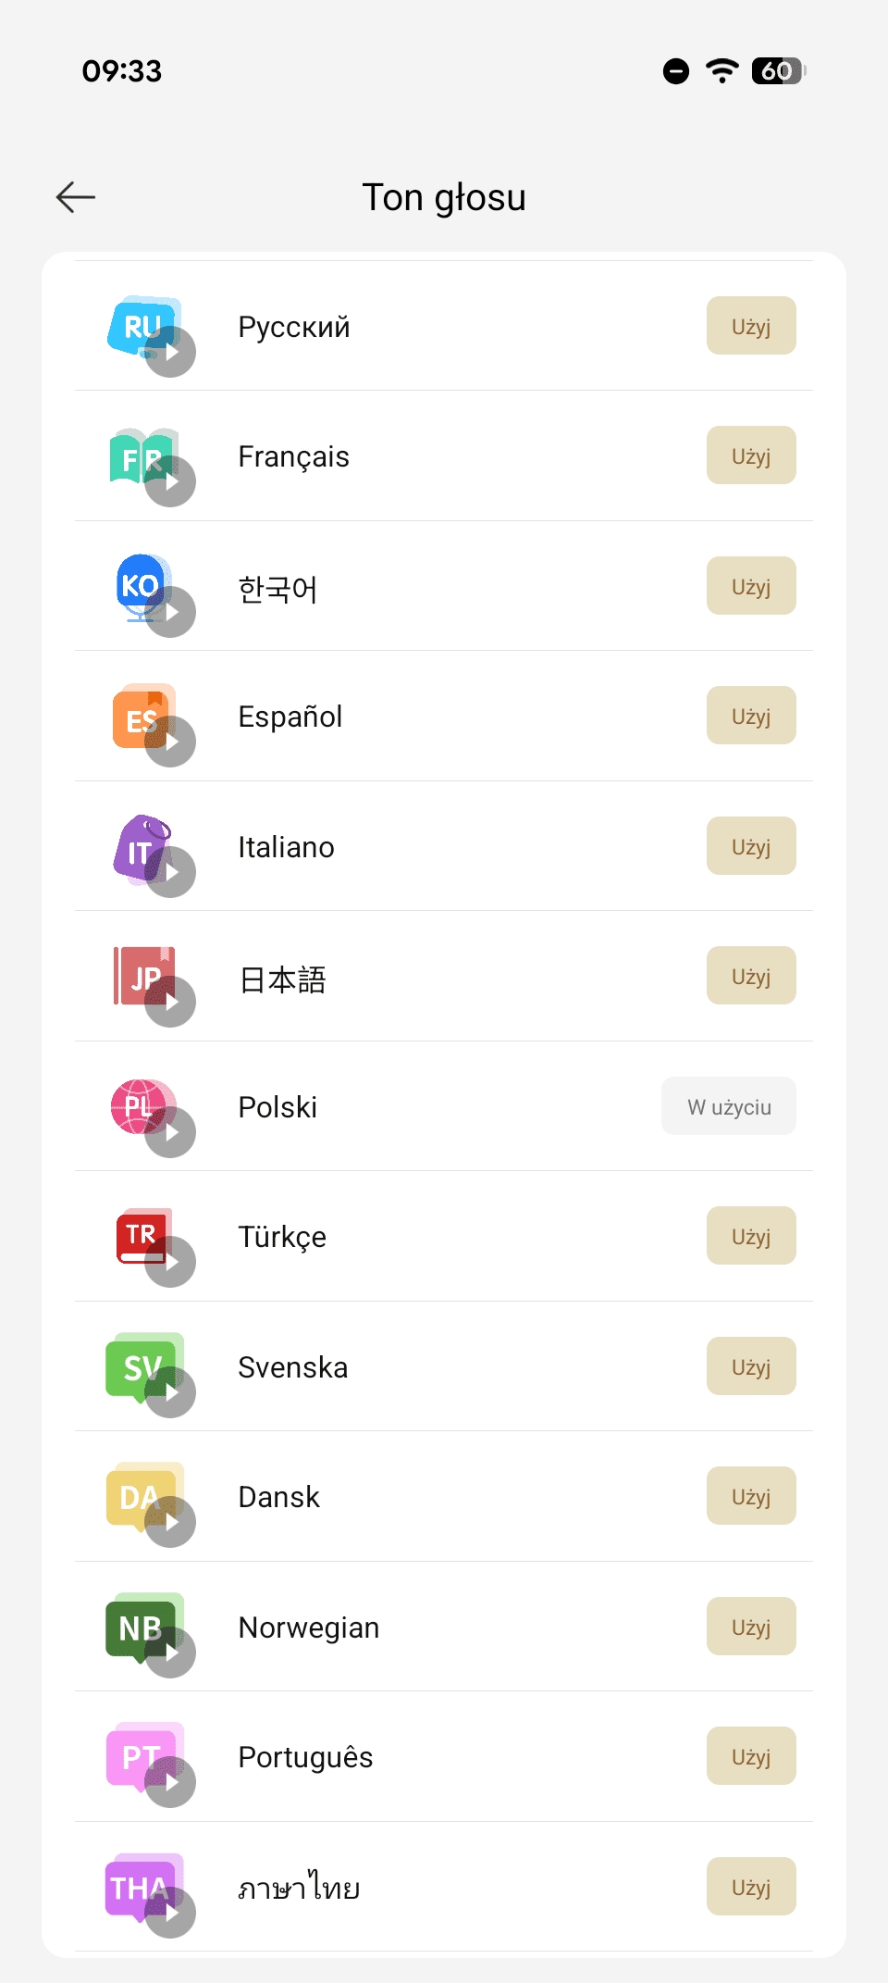The height and width of the screenshot is (1983, 888).
Task: Tap the Svenska SV speech bubble icon
Action: tap(141, 1366)
